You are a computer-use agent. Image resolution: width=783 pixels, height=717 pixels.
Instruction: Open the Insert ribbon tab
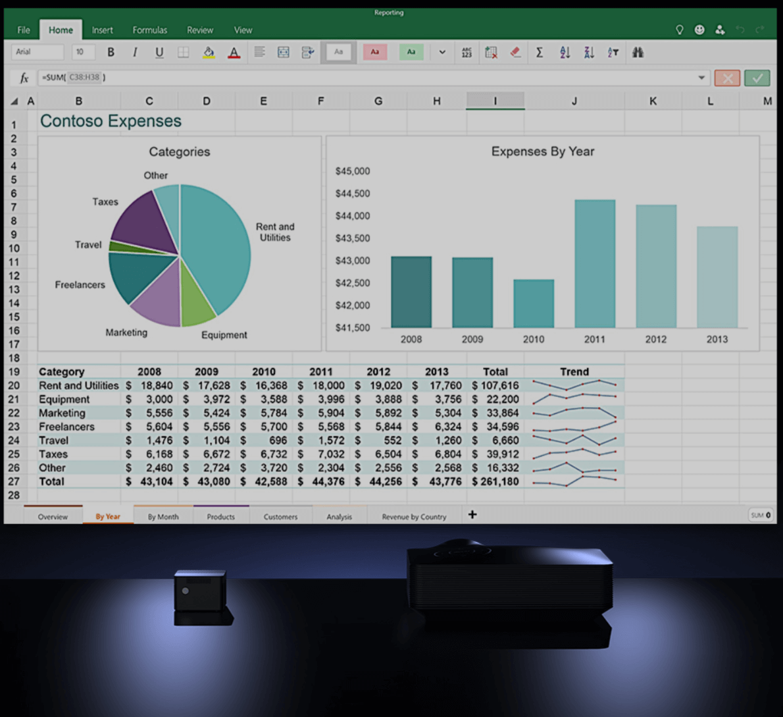[103, 30]
